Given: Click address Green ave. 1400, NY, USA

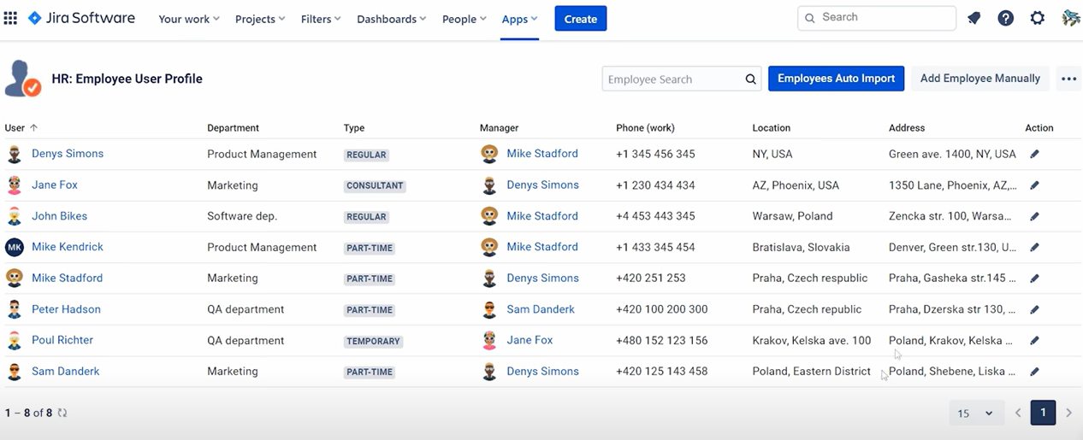Looking at the screenshot, I should (x=952, y=155).
